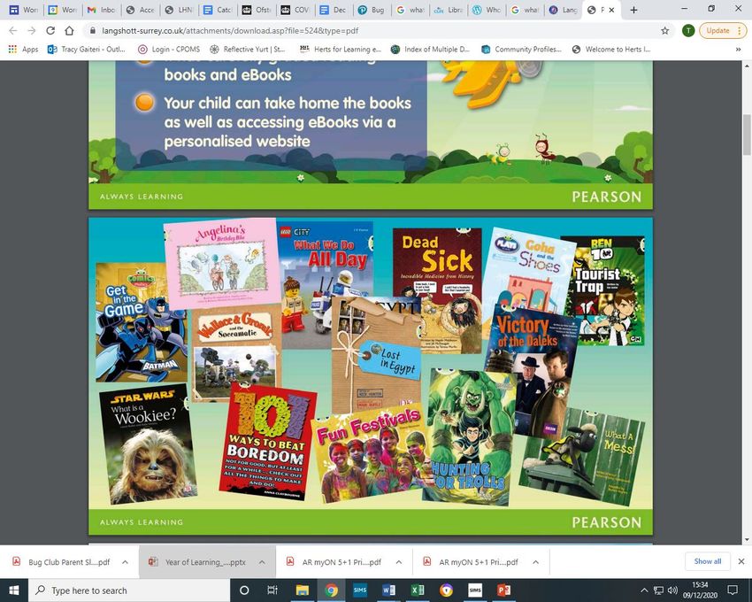Switch to the Libra tab
752x602 pixels.
pyautogui.click(x=449, y=10)
